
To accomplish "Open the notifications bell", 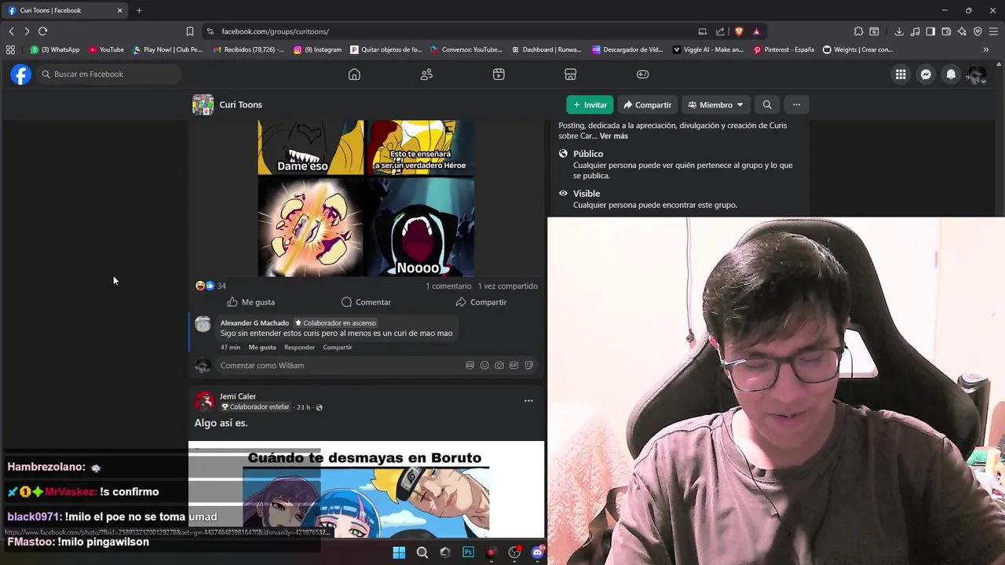I will 951,74.
